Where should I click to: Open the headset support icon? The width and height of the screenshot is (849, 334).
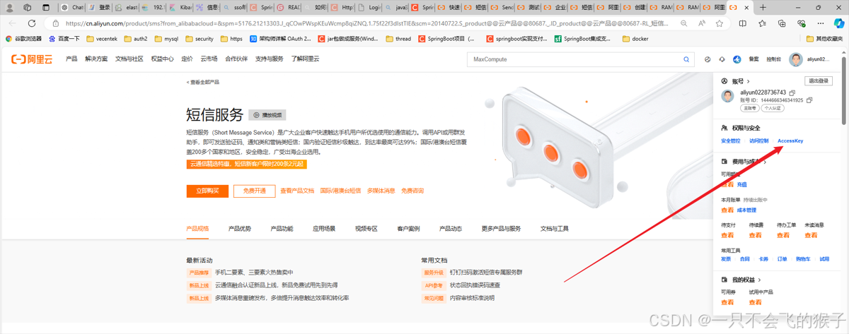(722, 60)
